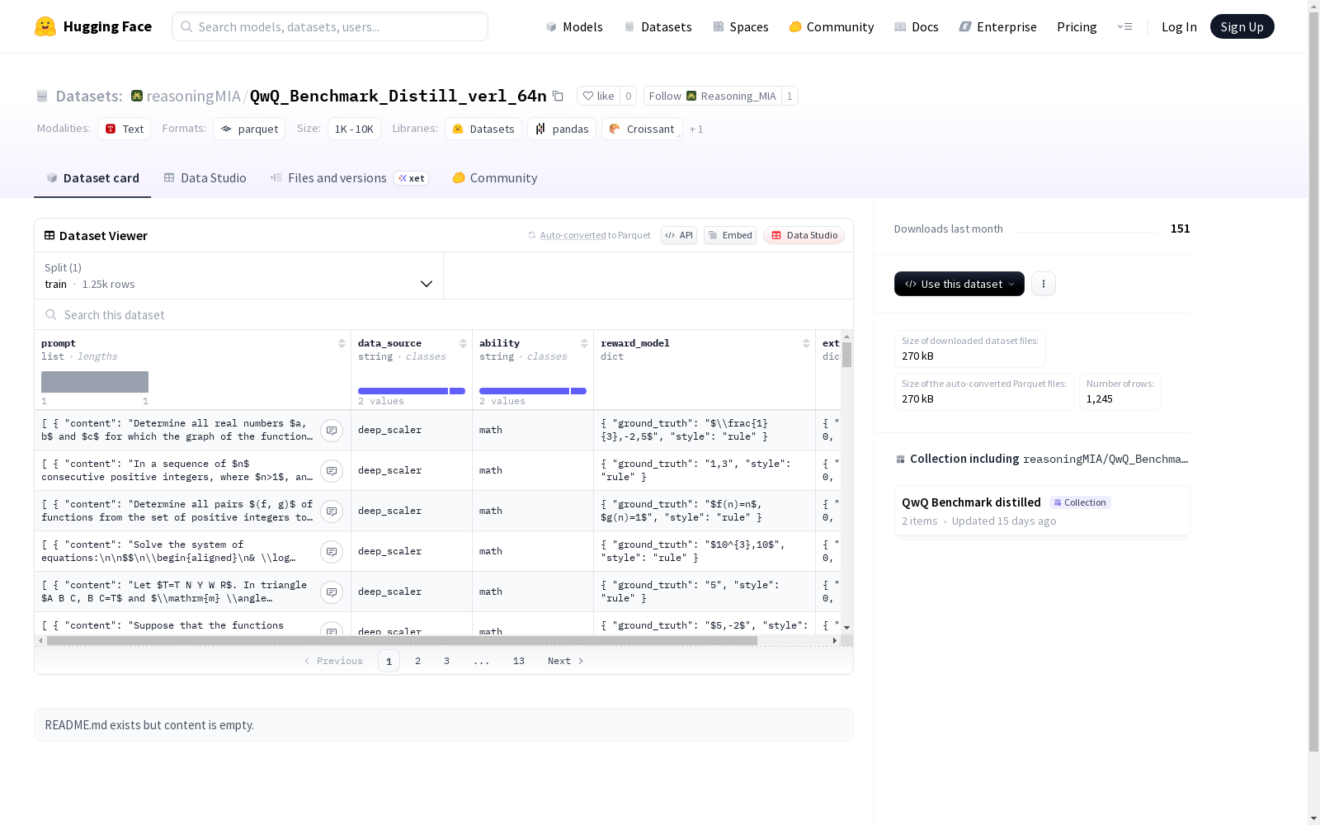Focus the Search this dataset field
Viewport: 1320px width, 825px height.
[444, 314]
